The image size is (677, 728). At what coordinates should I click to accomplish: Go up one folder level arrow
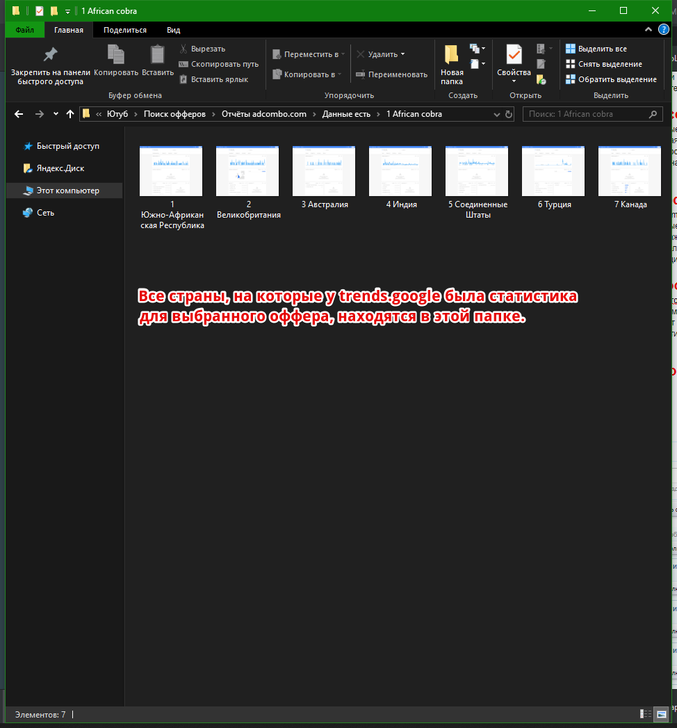tap(70, 114)
